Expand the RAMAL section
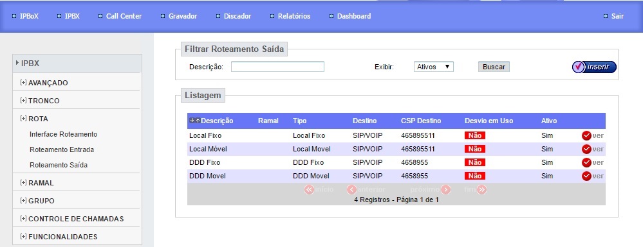This screenshot has height=247, width=643. click(37, 183)
